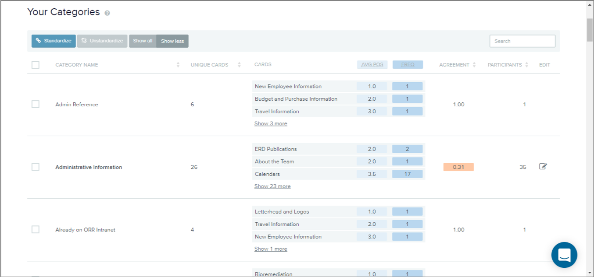Open the chat support bubble
Image resolution: width=594 pixels, height=277 pixels.
(564, 255)
